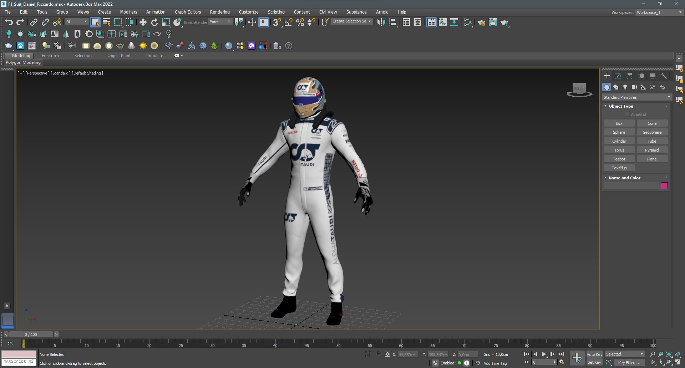Activate Select and Move tool
685x368 pixels.
pyautogui.click(x=143, y=22)
